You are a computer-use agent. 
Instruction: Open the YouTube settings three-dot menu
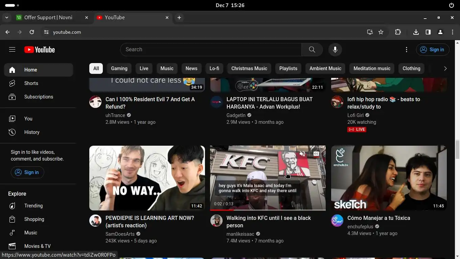point(407,50)
